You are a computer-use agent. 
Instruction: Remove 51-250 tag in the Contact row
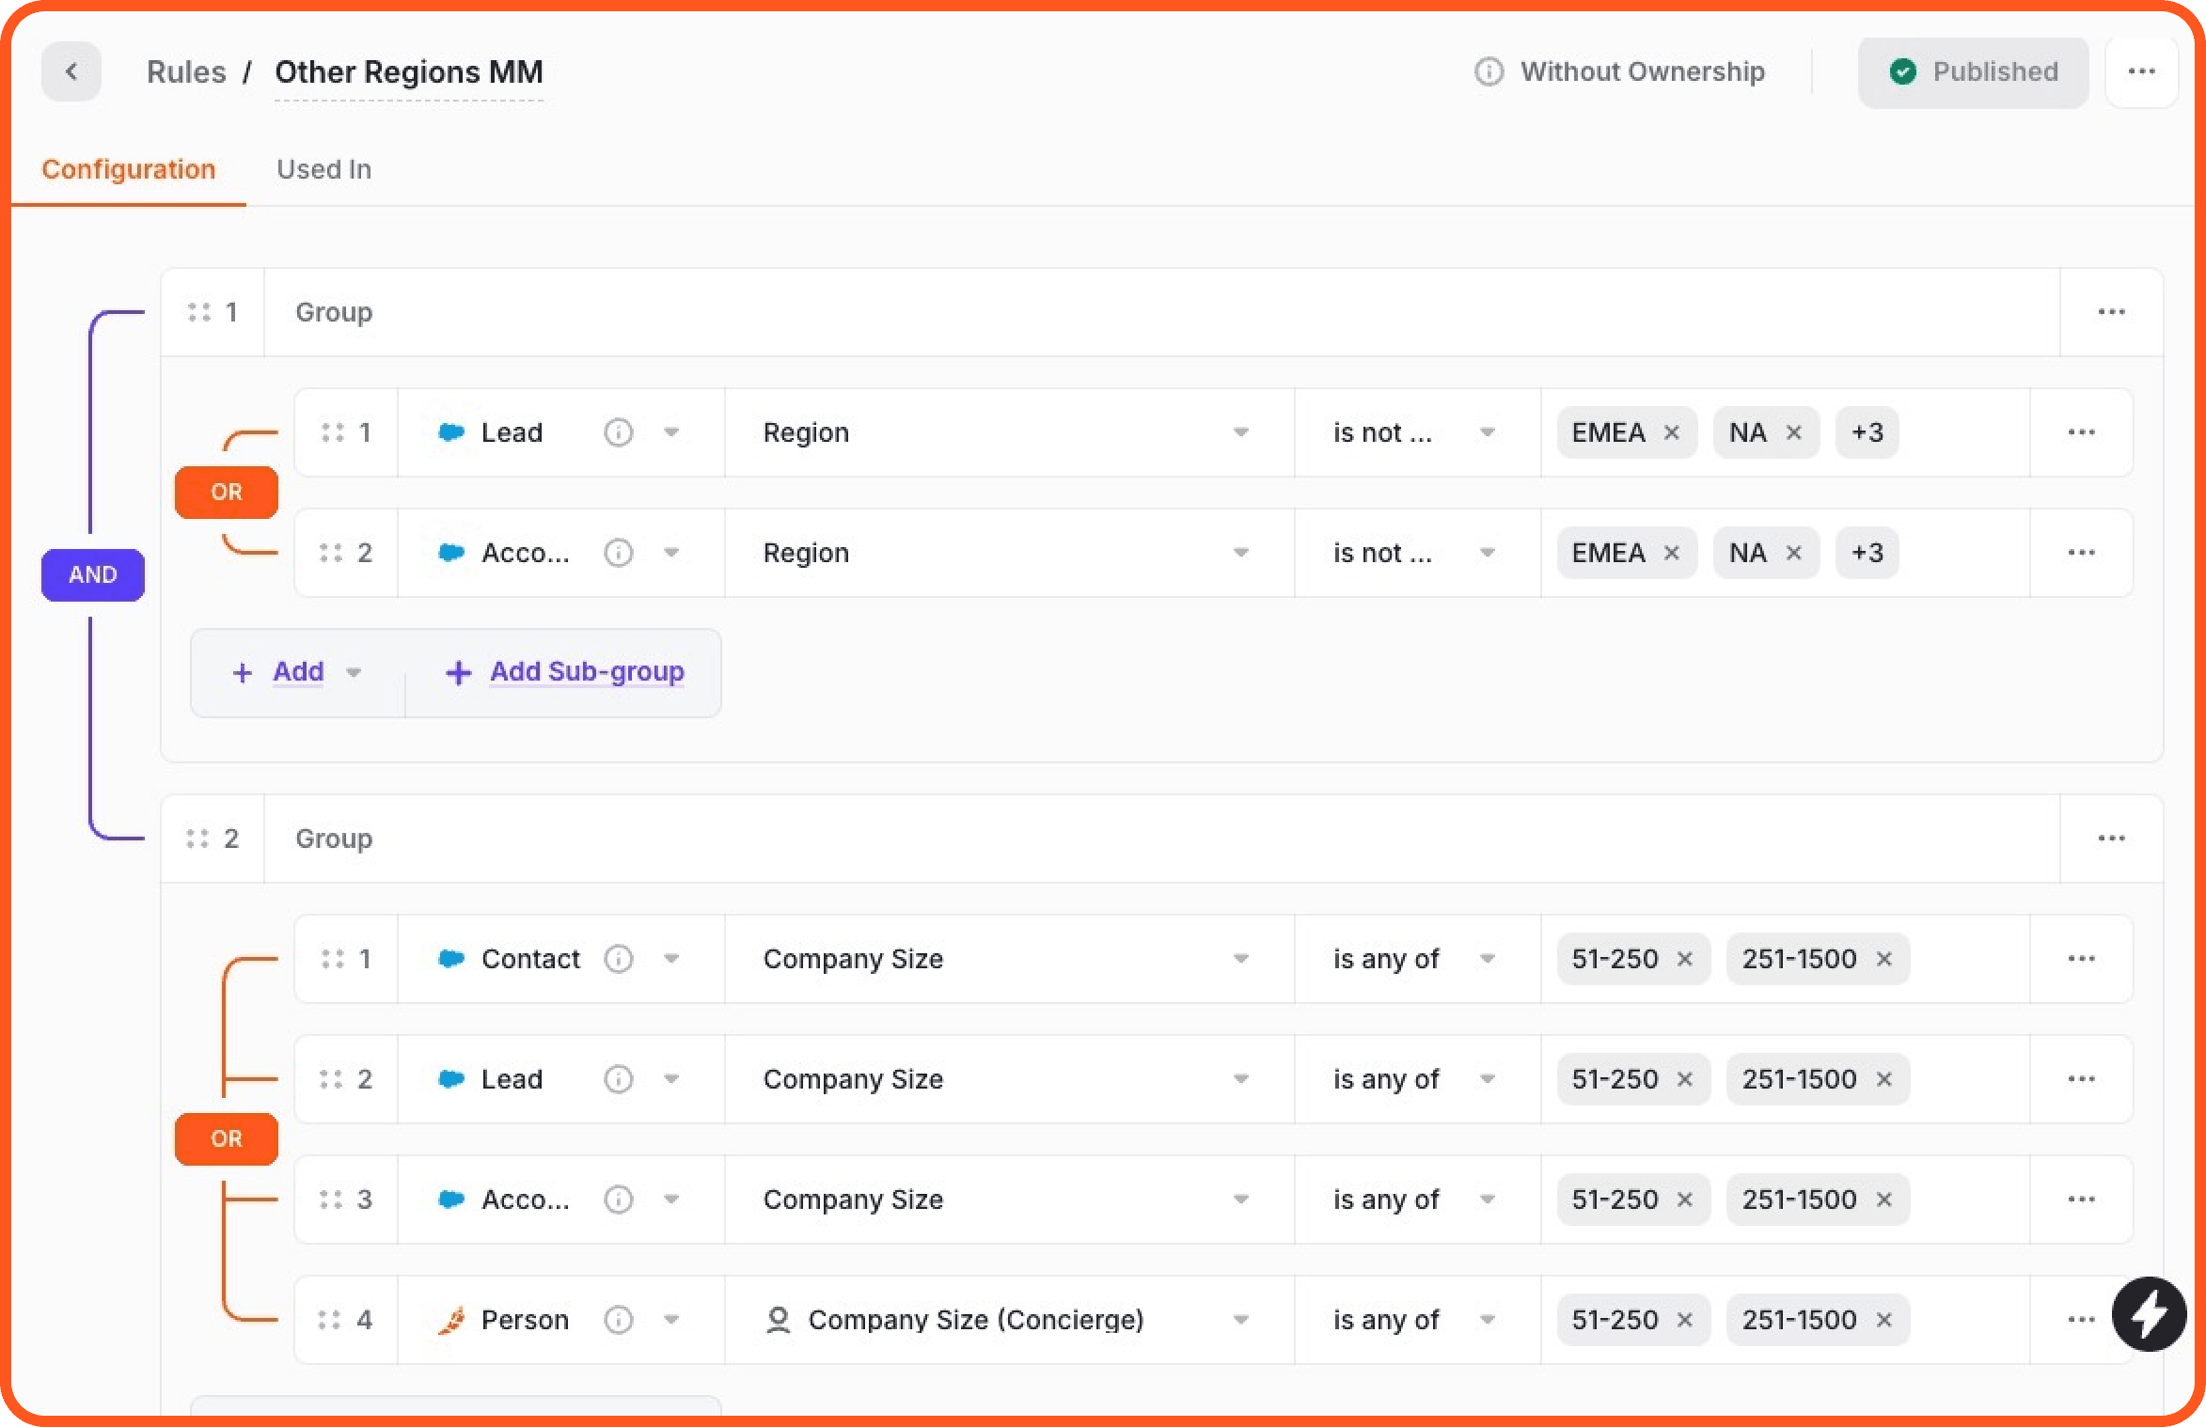click(1684, 959)
